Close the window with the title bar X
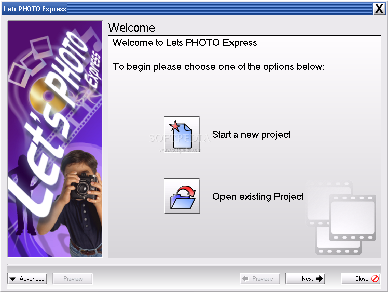 [379, 9]
